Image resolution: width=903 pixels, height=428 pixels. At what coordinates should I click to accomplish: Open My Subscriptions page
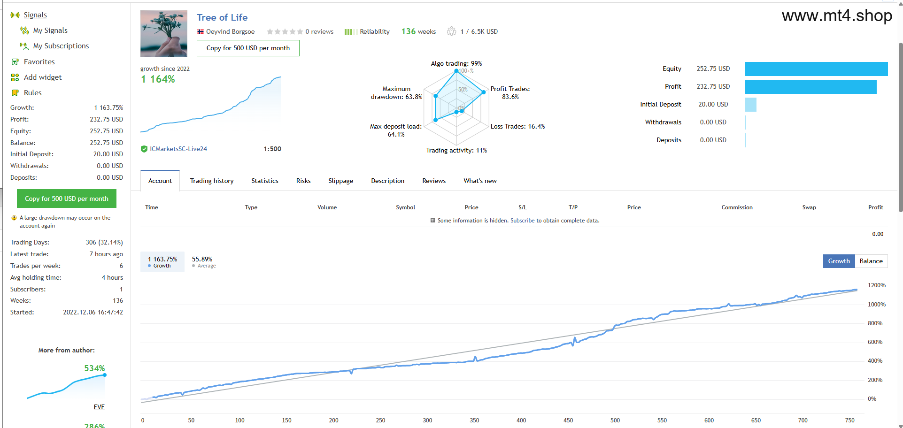pyautogui.click(x=61, y=46)
